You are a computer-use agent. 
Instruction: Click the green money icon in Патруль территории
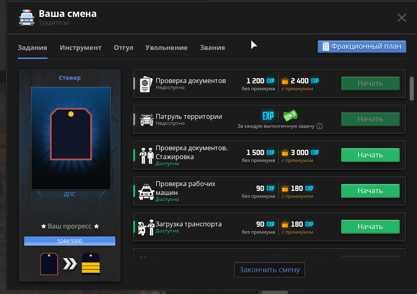click(x=290, y=116)
